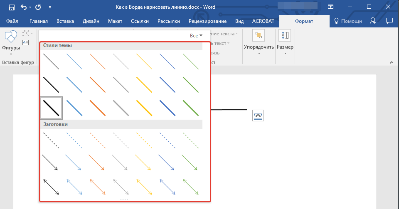Open the Фигуры shapes gallery
Screen dimensions: 399x209
(11, 43)
